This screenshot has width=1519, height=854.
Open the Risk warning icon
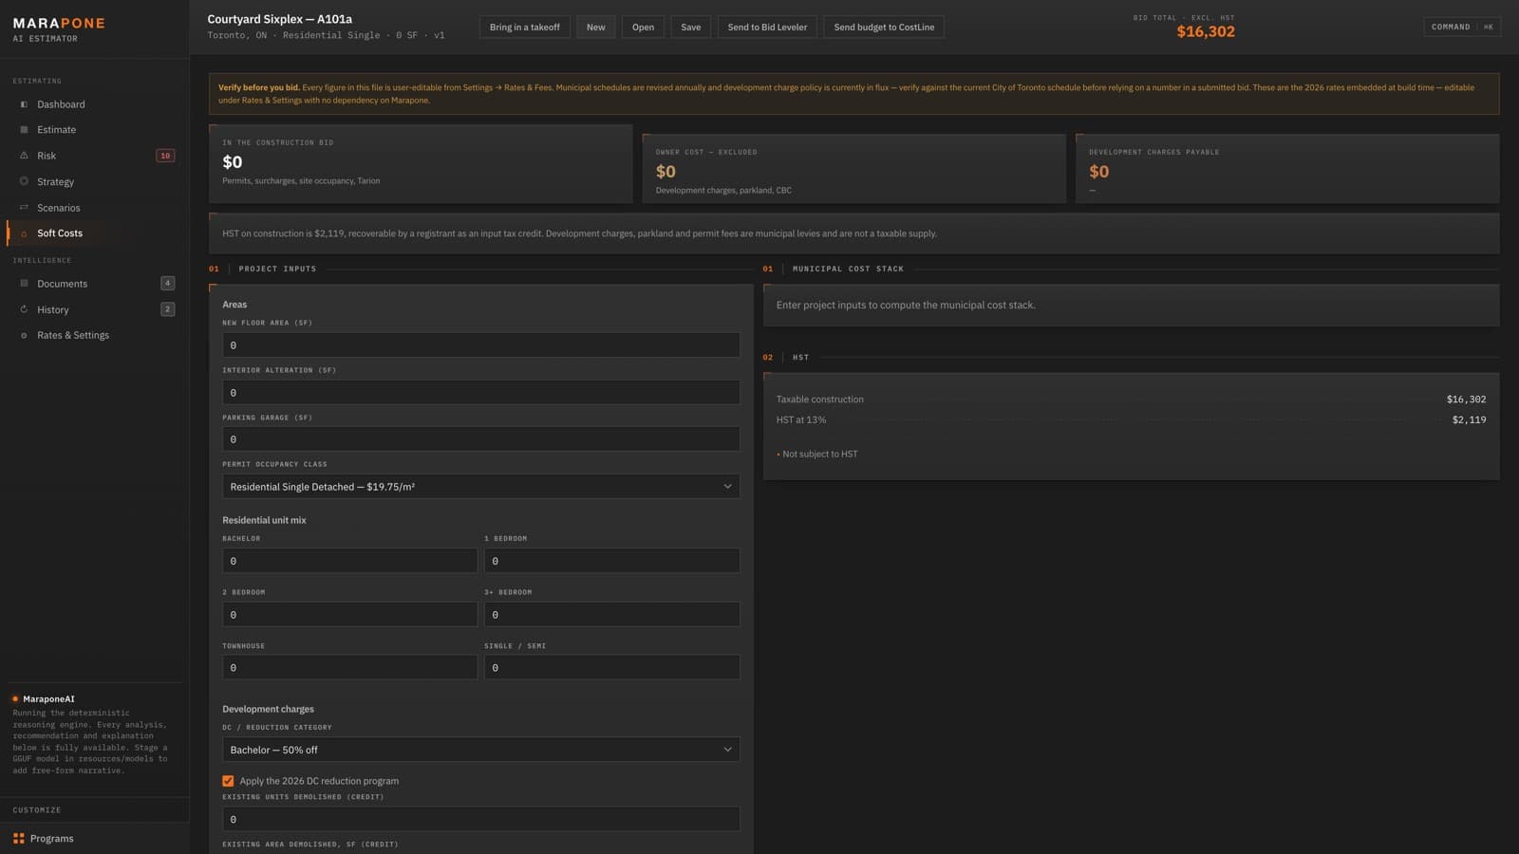pos(24,156)
